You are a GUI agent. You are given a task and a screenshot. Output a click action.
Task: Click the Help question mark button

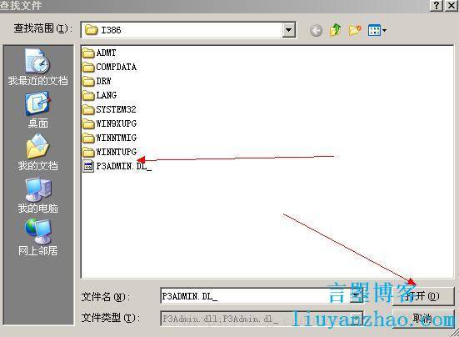[437, 6]
